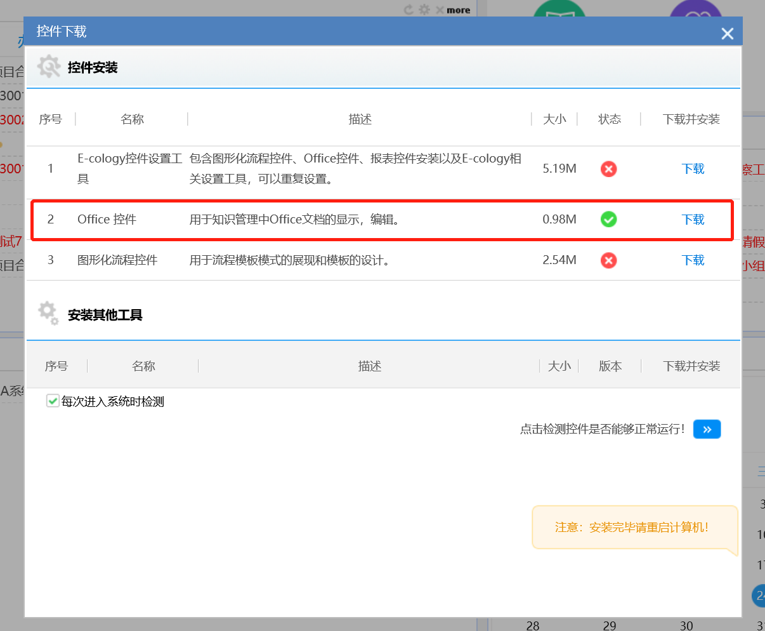Click the refresh icon beside the more link

[409, 10]
